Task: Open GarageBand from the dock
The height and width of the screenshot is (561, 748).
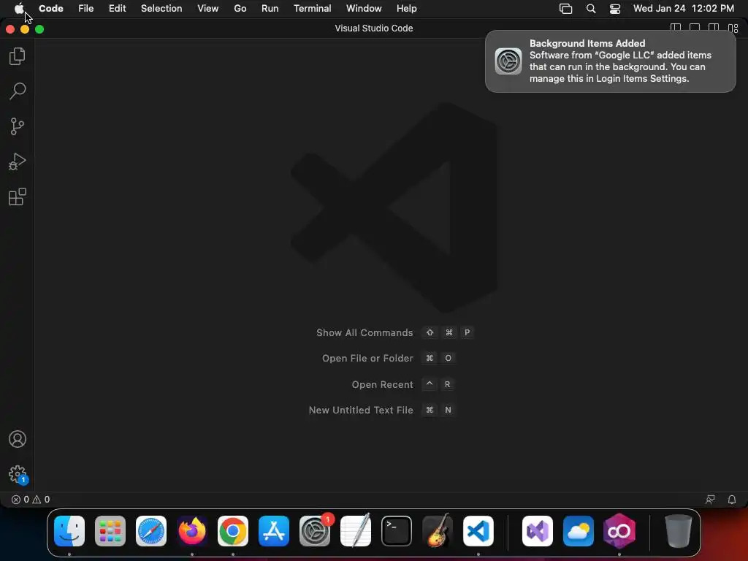Action: click(x=438, y=531)
